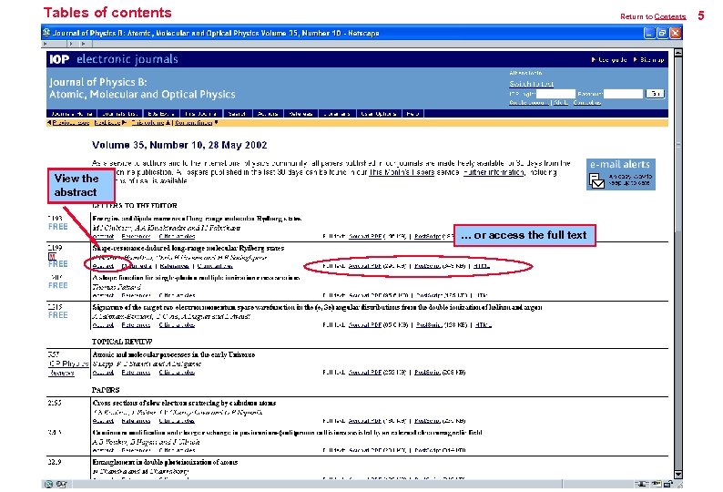The height and width of the screenshot is (492, 723).
Task: Click the Create account link
Action: point(529,103)
